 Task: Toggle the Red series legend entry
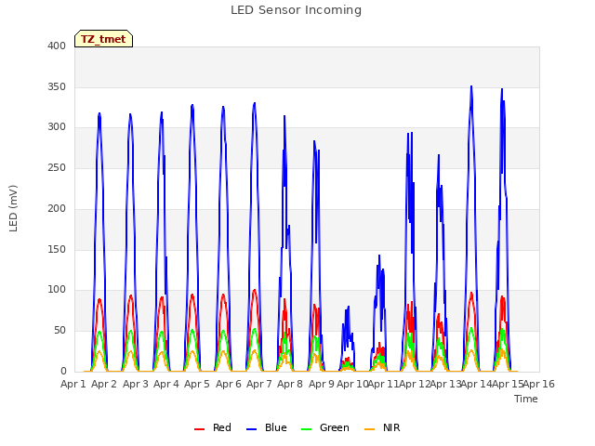pos(213,427)
